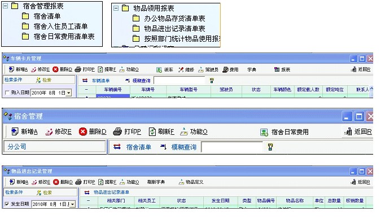The image size is (385, 224).
Task: Collapse the 物品领用报表 tree node
Action: (116, 8)
